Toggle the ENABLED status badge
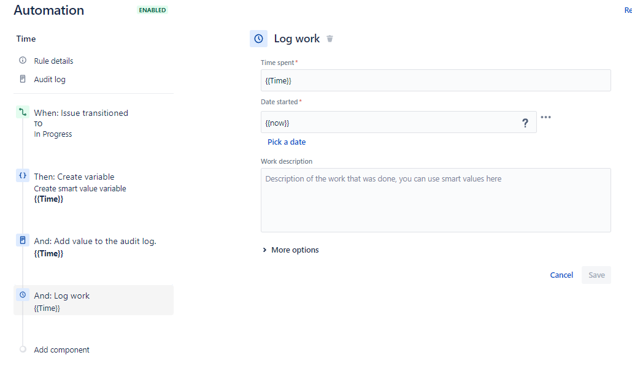The height and width of the screenshot is (382, 632). [152, 10]
